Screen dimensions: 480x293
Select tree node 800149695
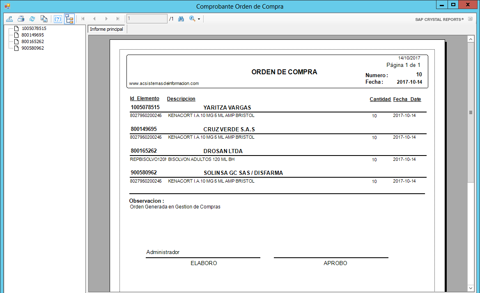32,35
